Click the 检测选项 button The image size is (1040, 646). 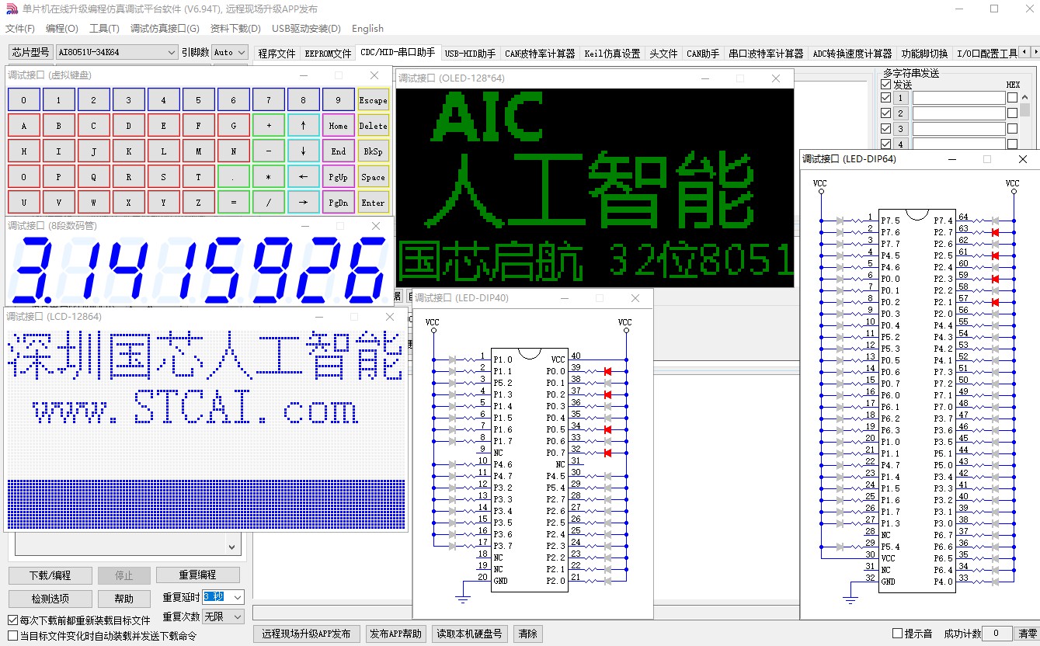50,599
